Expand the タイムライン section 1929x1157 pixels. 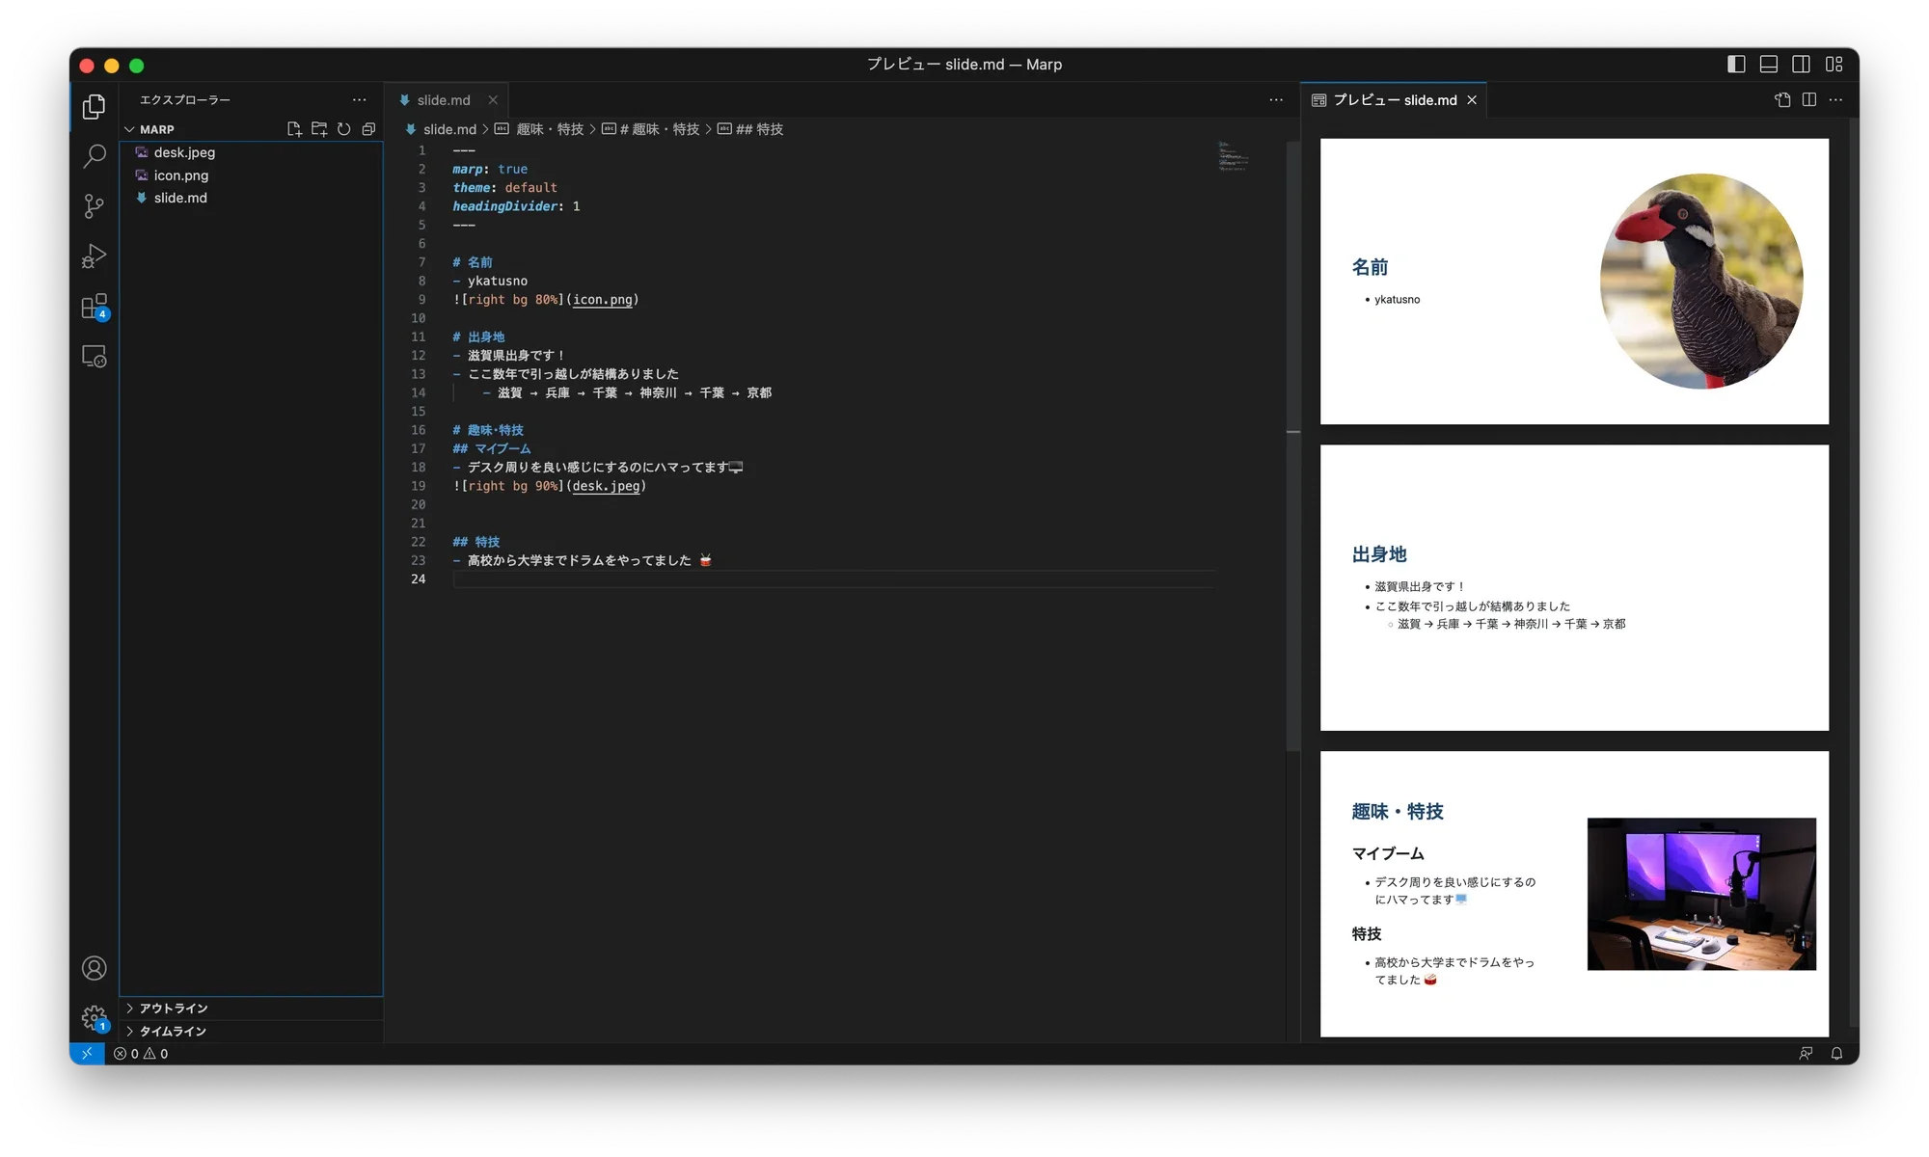point(173,1032)
